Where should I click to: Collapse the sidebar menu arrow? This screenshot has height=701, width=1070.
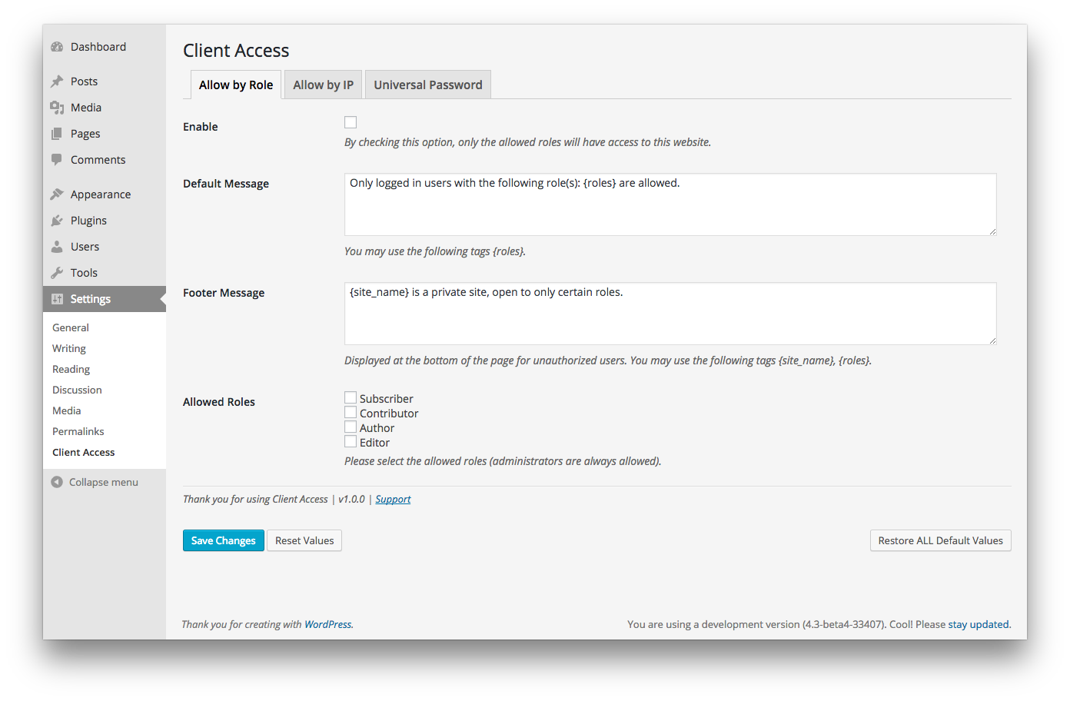point(57,482)
